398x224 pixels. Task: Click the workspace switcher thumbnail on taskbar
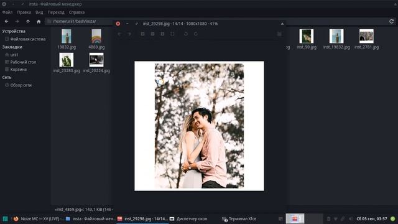tap(295, 218)
